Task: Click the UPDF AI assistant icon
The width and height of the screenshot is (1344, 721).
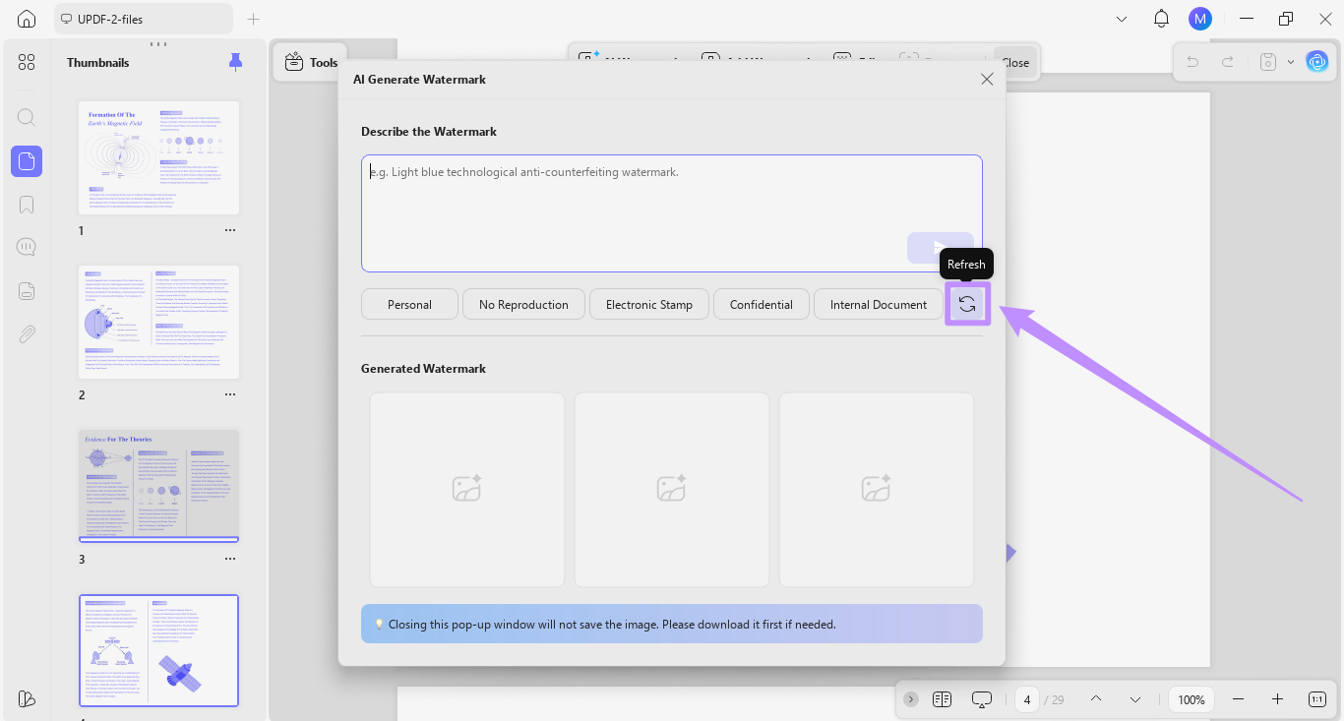Action: [x=1316, y=62]
